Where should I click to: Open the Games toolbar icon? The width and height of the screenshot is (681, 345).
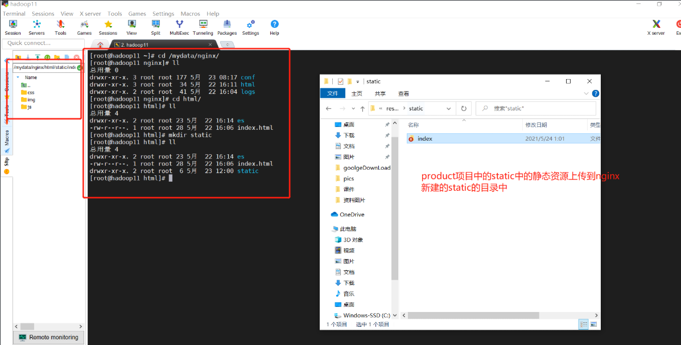[84, 27]
